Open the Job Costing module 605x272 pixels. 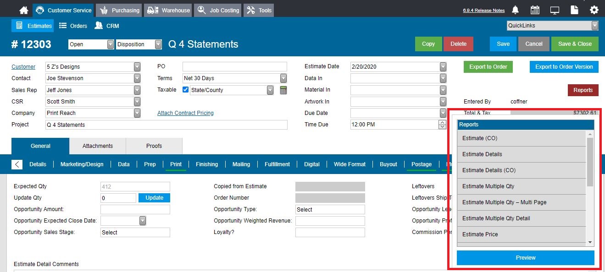[218, 10]
